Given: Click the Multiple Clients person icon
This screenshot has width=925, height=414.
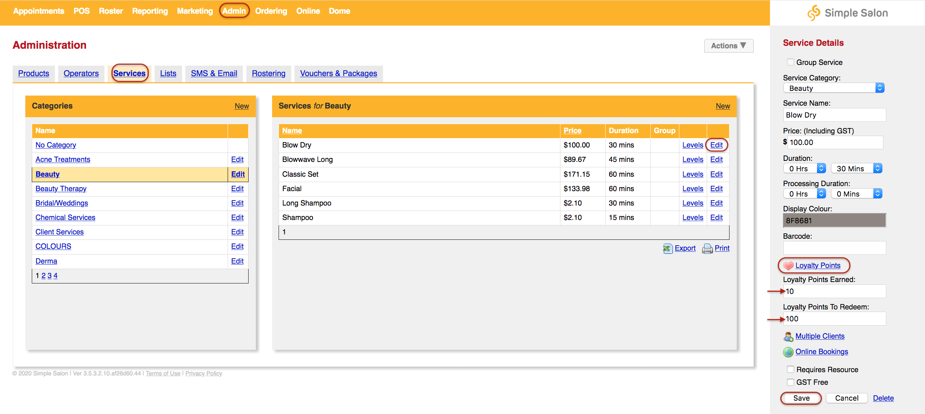Looking at the screenshot, I should [788, 336].
